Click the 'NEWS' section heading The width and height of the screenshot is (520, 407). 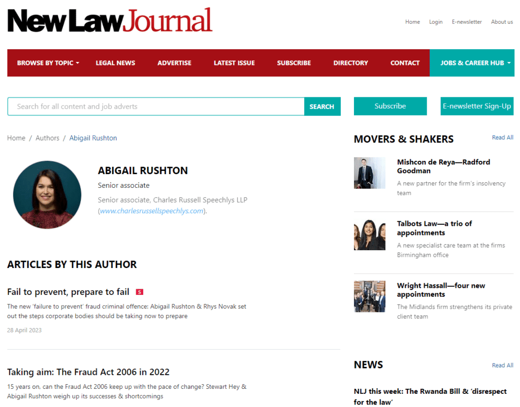(x=369, y=365)
